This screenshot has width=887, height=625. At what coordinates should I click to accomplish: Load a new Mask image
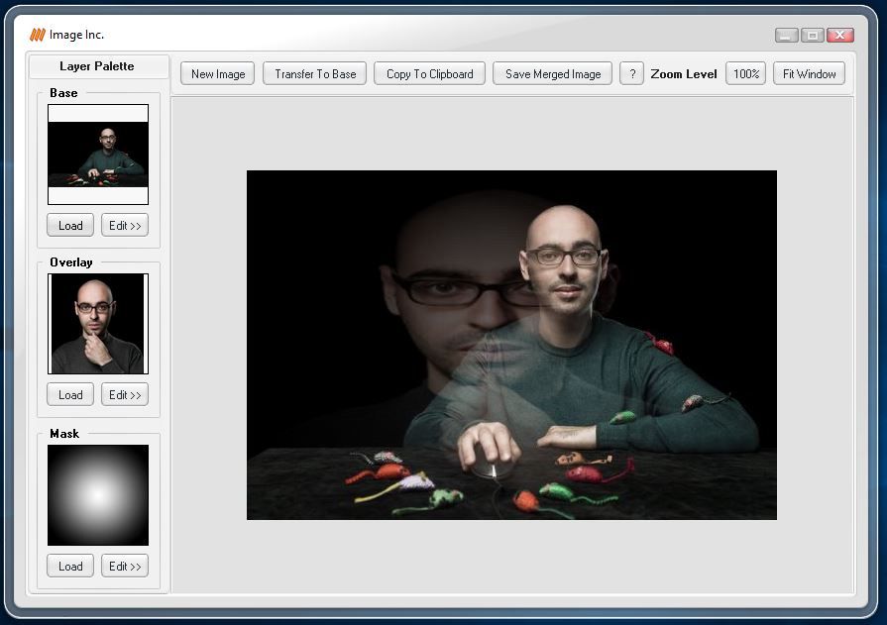70,567
